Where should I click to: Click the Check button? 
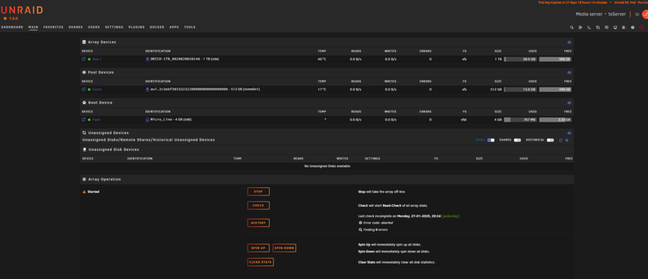coord(259,206)
